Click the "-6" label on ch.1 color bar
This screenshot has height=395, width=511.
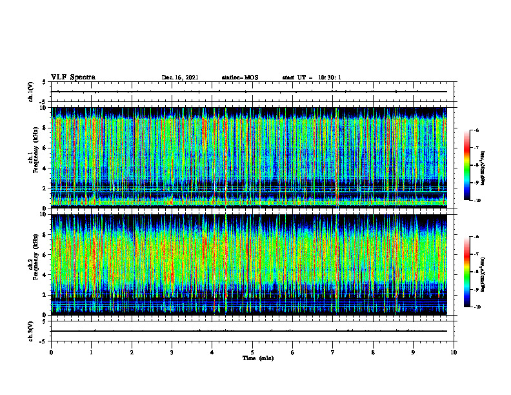point(476,130)
